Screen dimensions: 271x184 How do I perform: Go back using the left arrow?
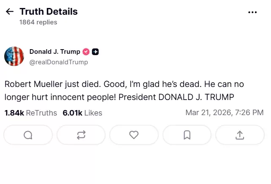point(9,12)
